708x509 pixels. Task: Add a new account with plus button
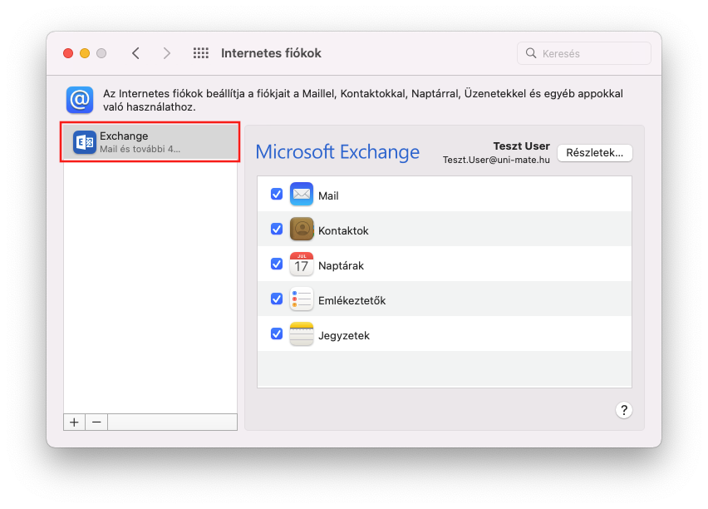pos(74,422)
